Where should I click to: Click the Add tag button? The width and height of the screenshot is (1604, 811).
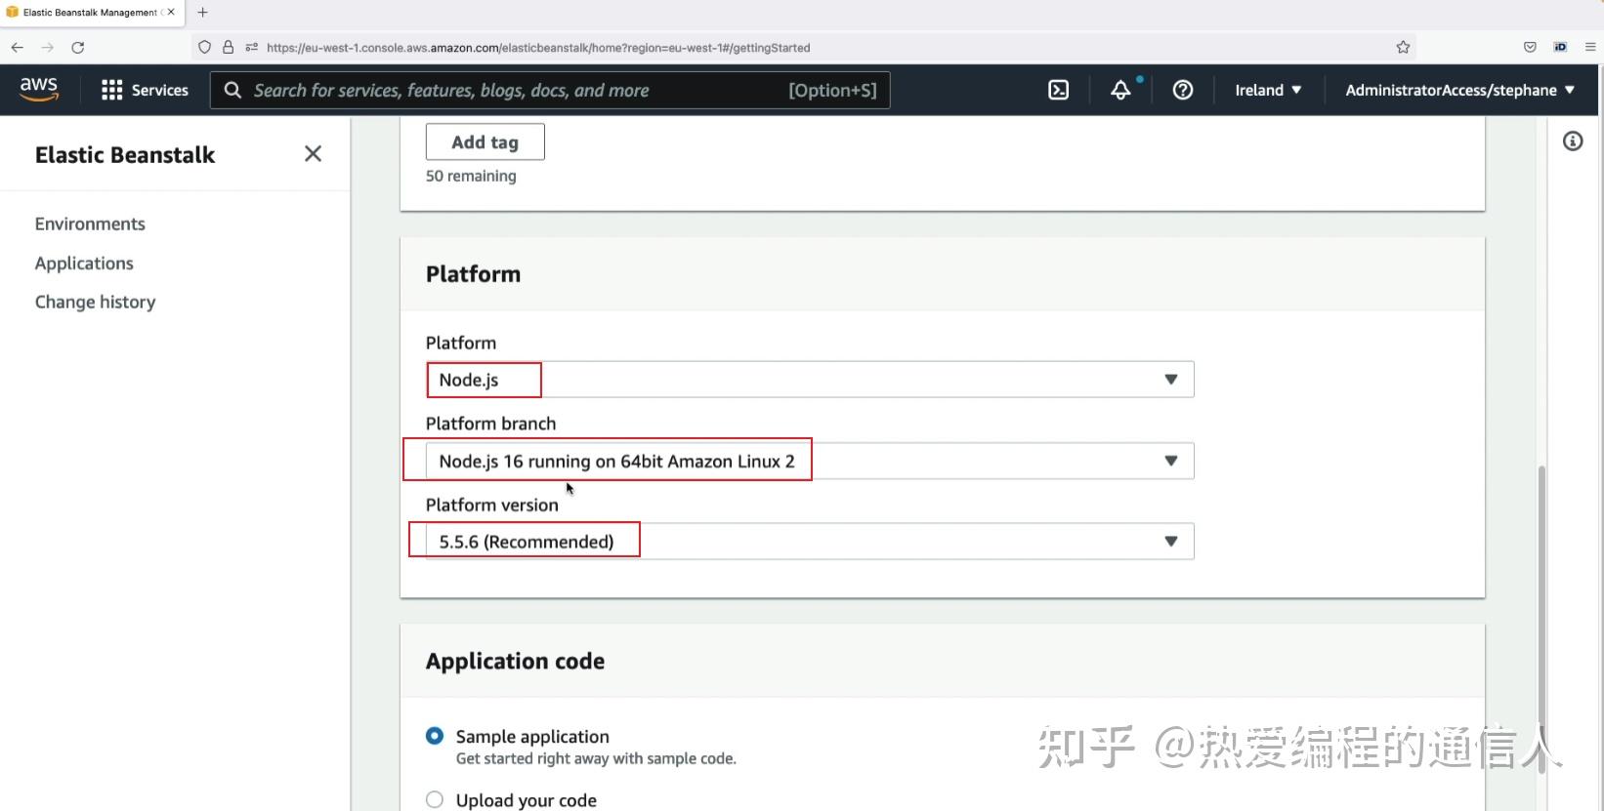click(485, 142)
